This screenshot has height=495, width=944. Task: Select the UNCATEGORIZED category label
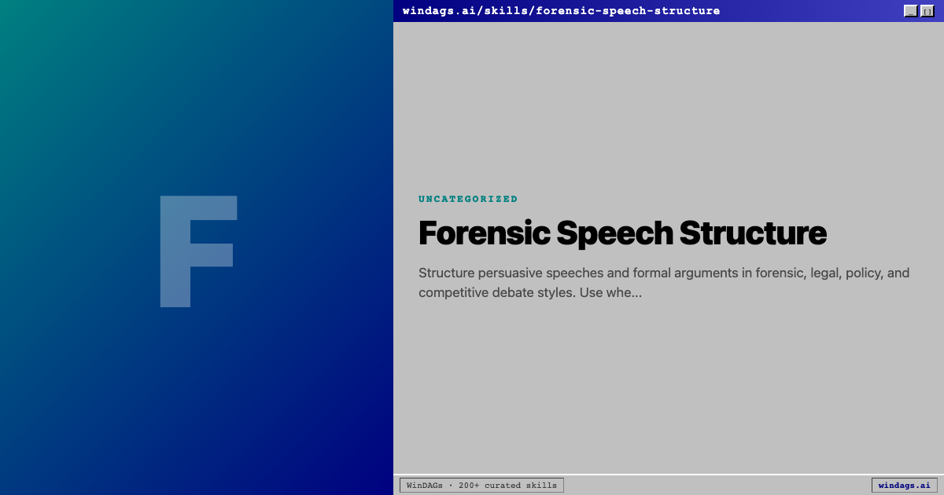click(x=468, y=199)
